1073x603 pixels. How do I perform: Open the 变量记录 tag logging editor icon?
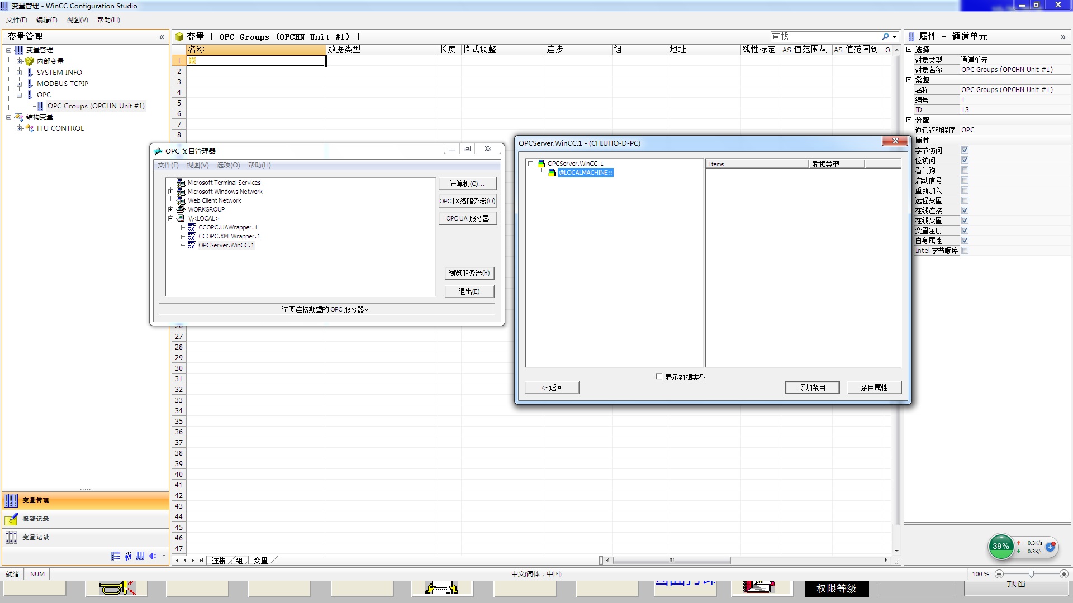(11, 538)
